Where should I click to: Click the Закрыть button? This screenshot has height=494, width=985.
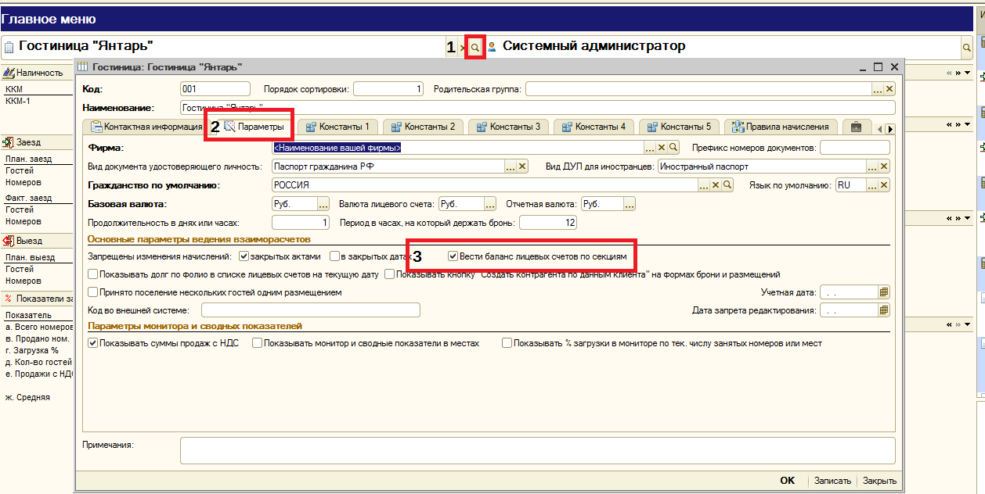879,481
